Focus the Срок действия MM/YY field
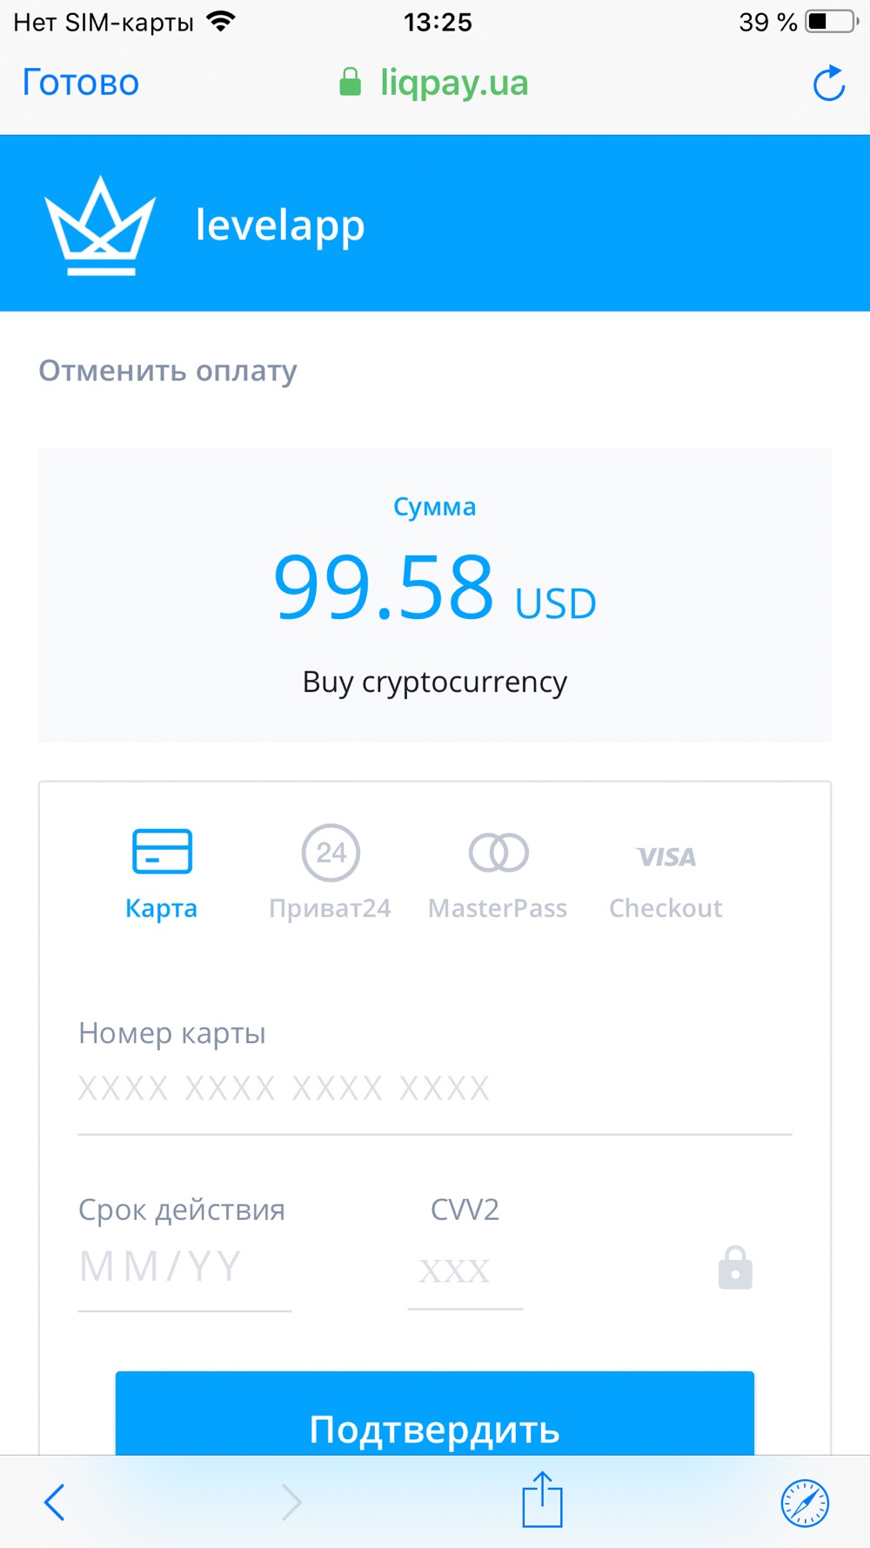Viewport: 870px width, 1548px height. 185,1268
